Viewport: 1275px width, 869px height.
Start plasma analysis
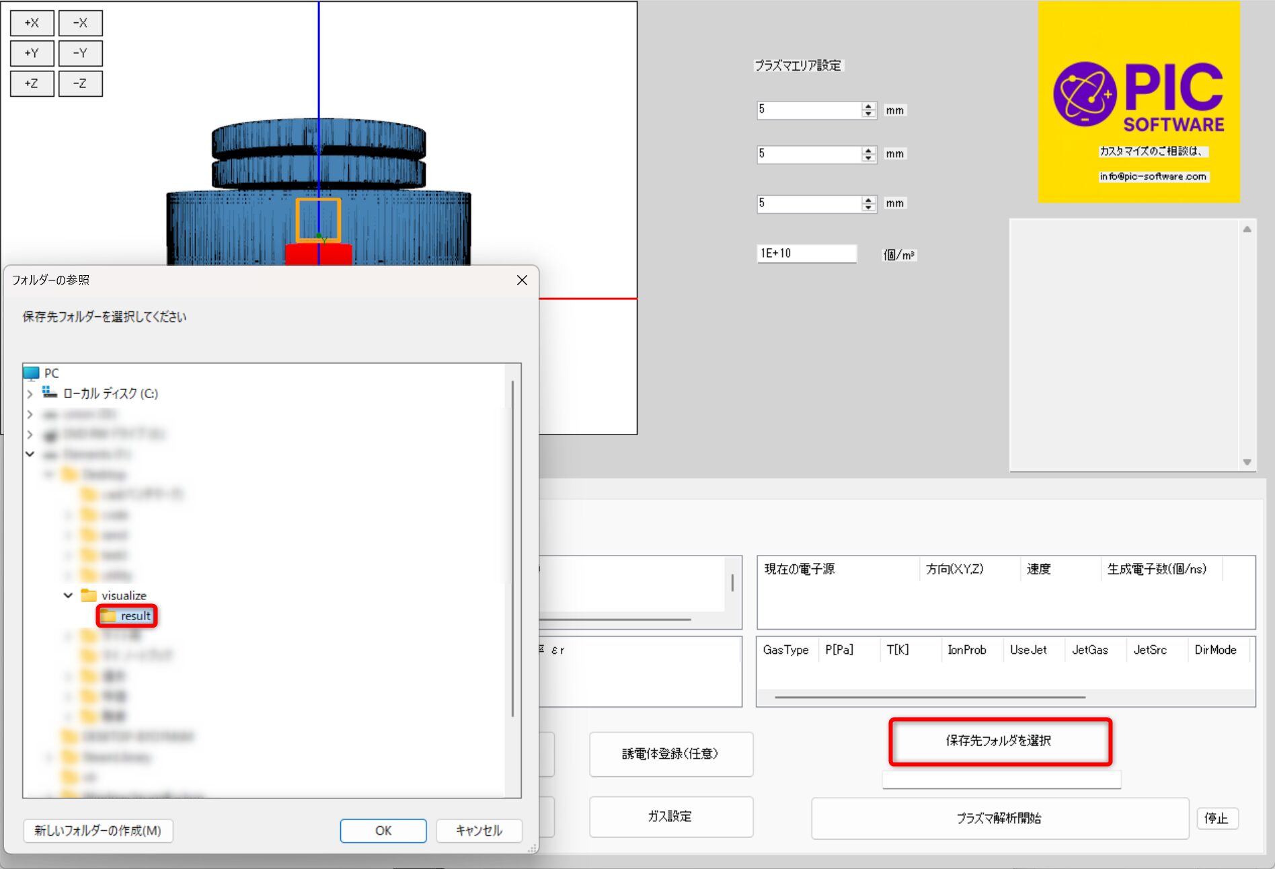(999, 819)
